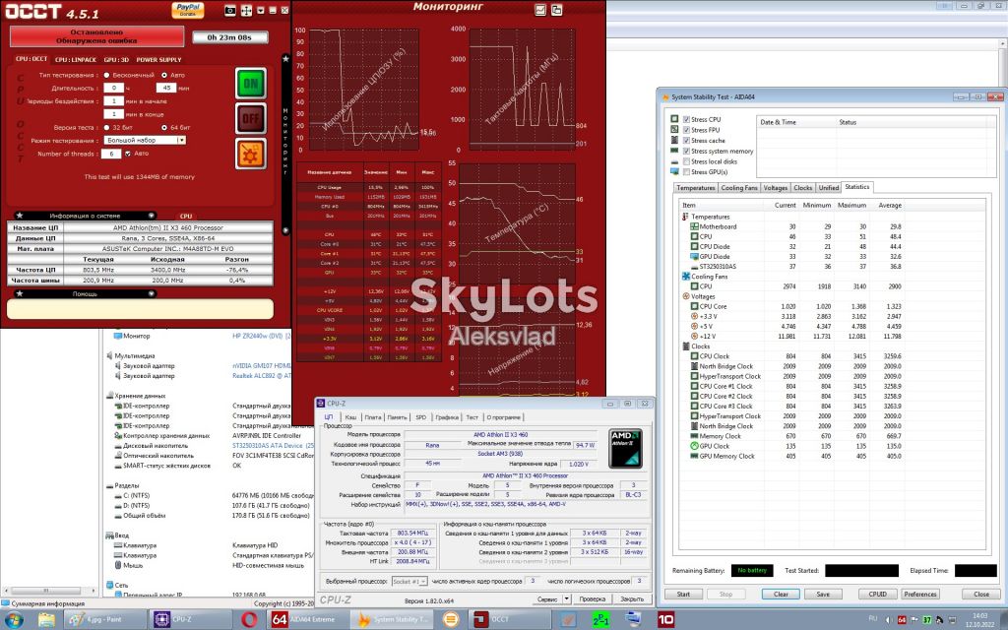1008x630 pixels.
Task: Click the hours duration field in OCCT
Action: point(114,88)
